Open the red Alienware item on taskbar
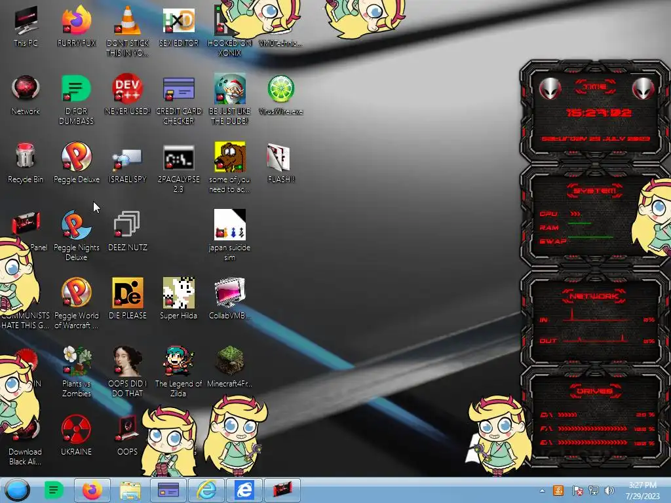Viewport: 671px width, 503px height. click(x=282, y=490)
